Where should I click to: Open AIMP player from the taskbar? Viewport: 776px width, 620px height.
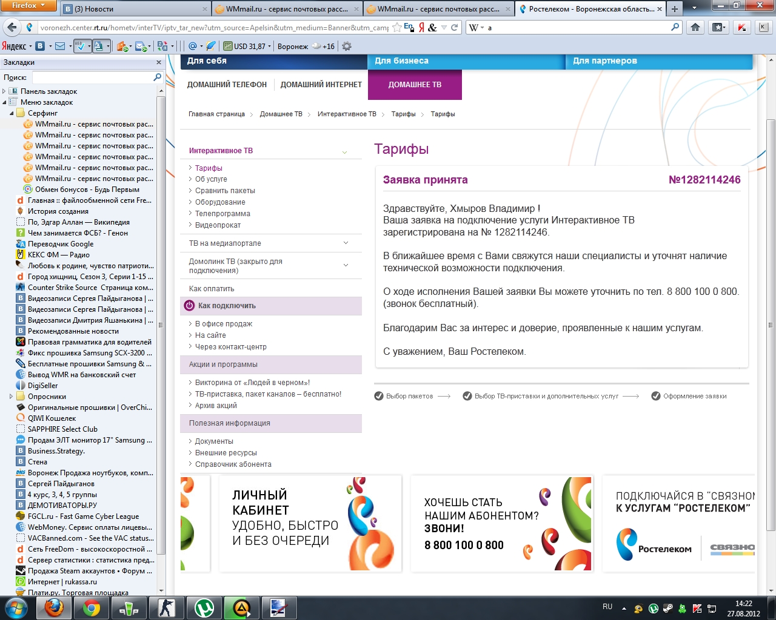pos(241,608)
